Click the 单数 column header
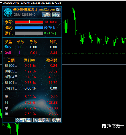Image resolution: width=126 pixels, height=135 pixels. tap(21, 42)
